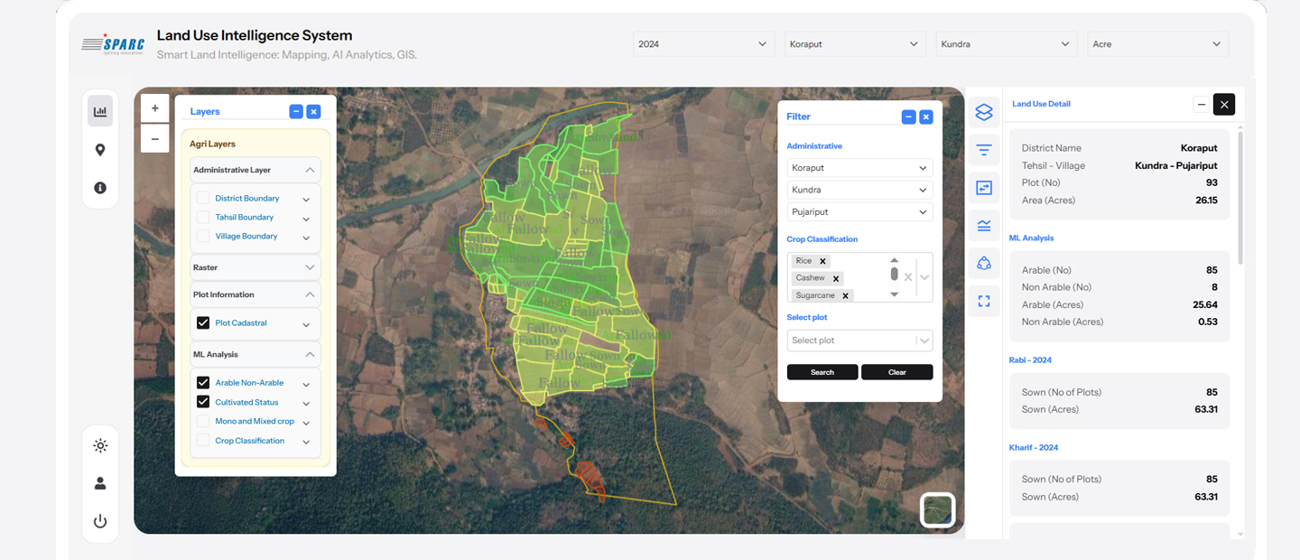The image size is (1300, 560).
Task: Click the Village Boundary layer label
Action: click(x=246, y=236)
